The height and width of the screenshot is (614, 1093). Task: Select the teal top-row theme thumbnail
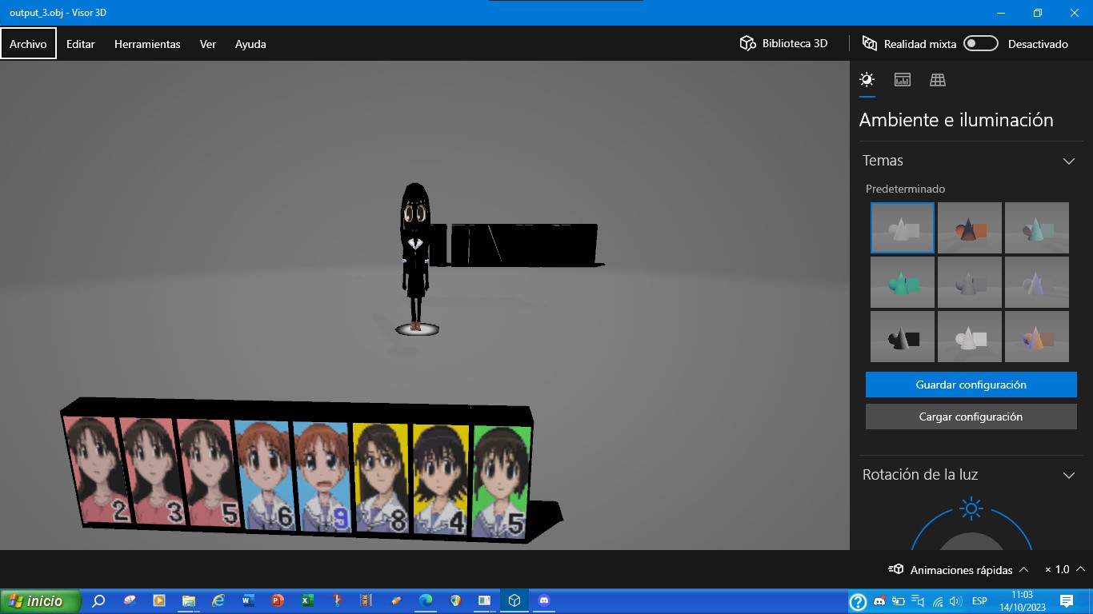coord(1037,228)
